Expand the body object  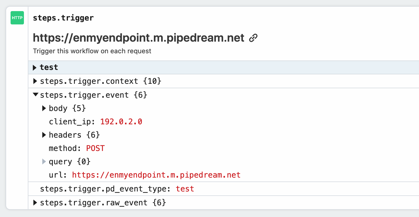(44, 108)
